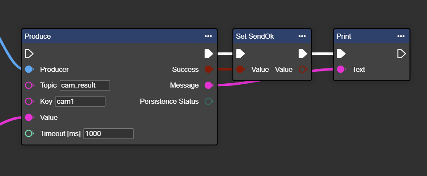The height and width of the screenshot is (176, 427).
Task: Open the Produce node options menu
Action: pyautogui.click(x=208, y=37)
